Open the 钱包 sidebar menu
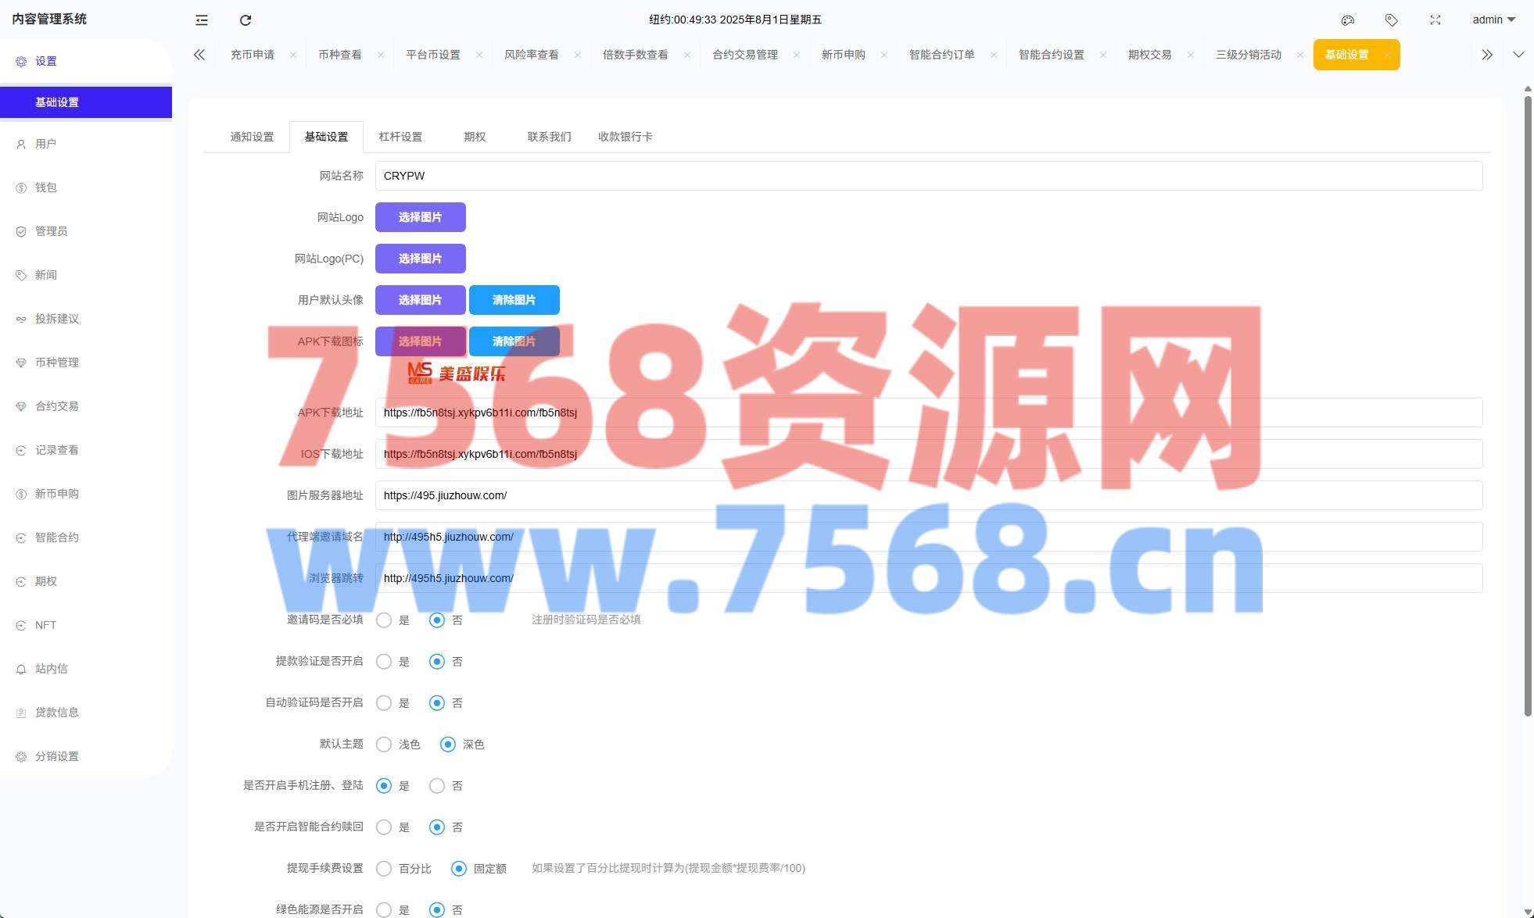Viewport: 1534px width, 918px height. [x=46, y=188]
